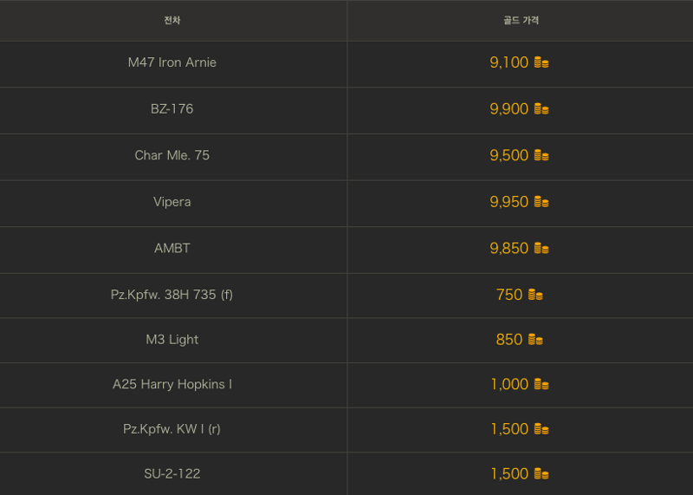This screenshot has height=495, width=693.
Task: Click the 골드 가격 column header
Action: (x=521, y=20)
